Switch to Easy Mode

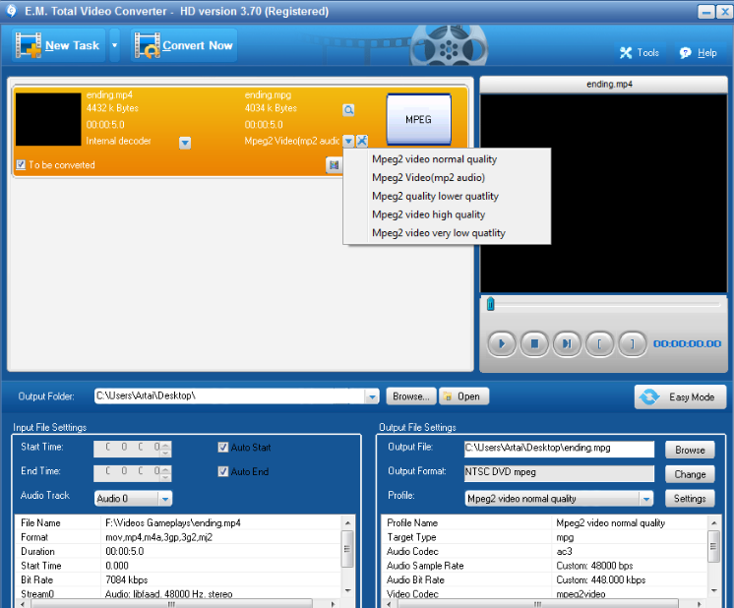[x=680, y=396]
